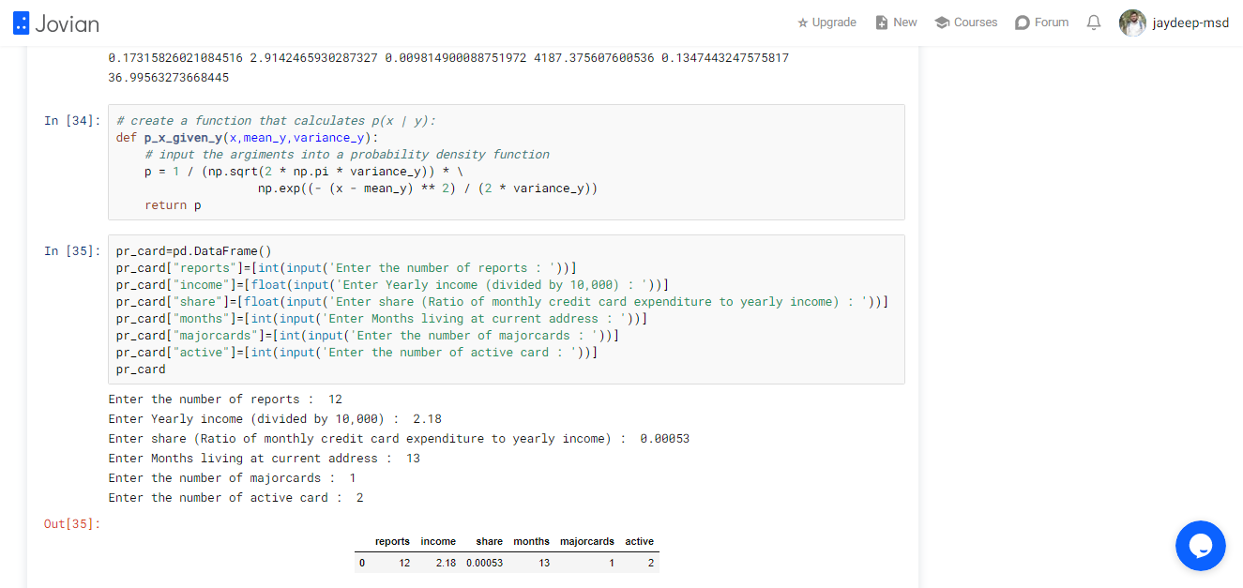Click the majorcards column header
Viewport: 1243px width, 588px height.
[587, 541]
